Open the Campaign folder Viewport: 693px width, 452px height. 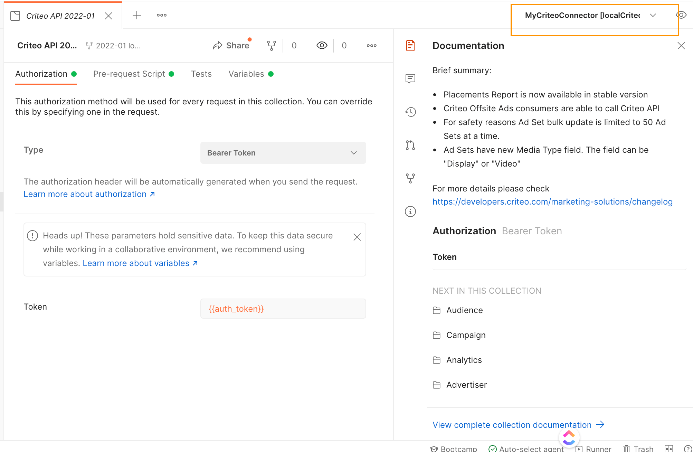pyautogui.click(x=459, y=335)
